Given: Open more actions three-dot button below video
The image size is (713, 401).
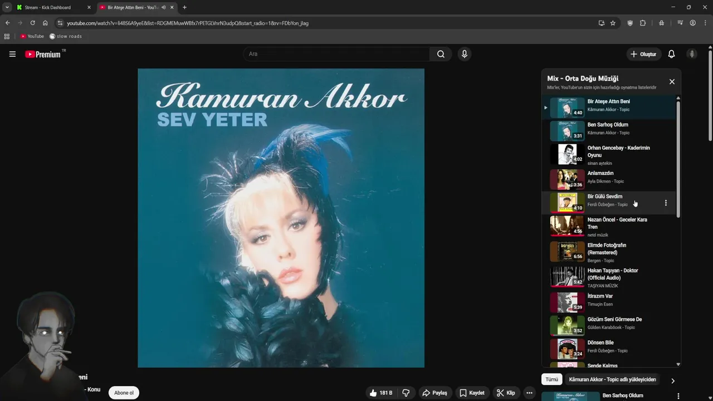Looking at the screenshot, I should coord(529,393).
